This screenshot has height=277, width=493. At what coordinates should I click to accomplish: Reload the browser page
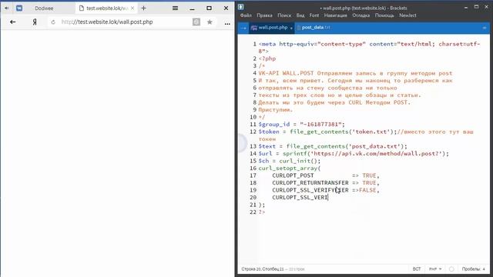pos(53,22)
